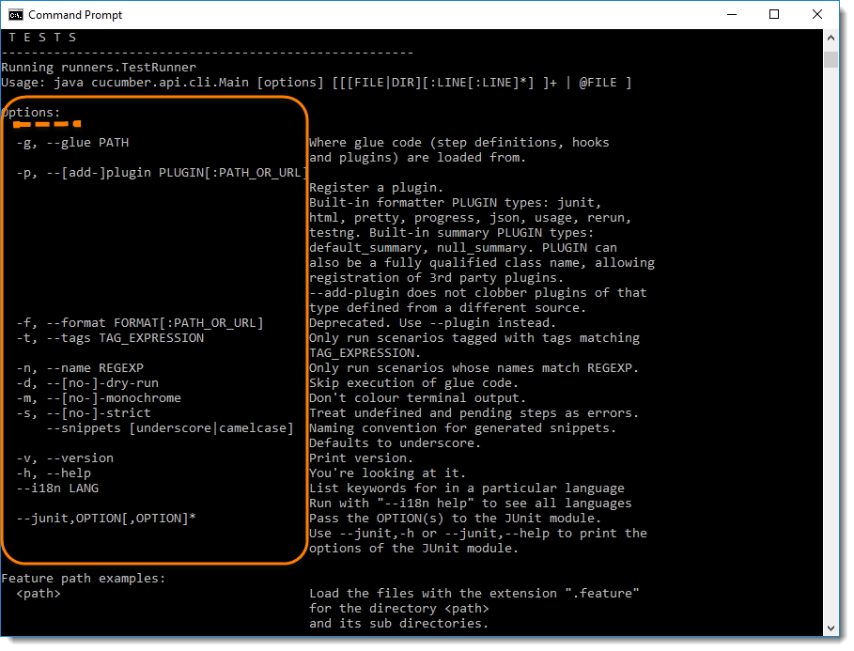This screenshot has width=854, height=651.
Task: Click the '--[no-]-monochrome' option text
Action: click(114, 398)
